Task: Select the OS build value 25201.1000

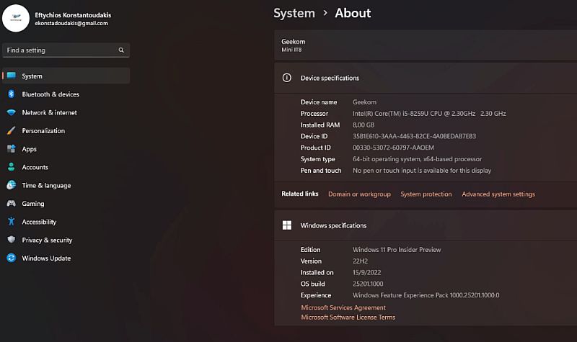Action: click(x=368, y=284)
